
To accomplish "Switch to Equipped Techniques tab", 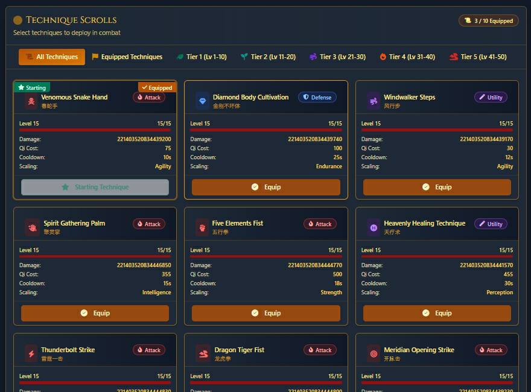I will (127, 57).
